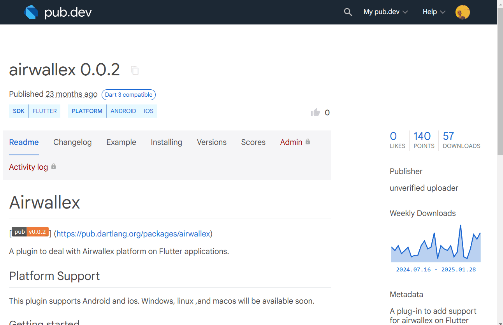Open the Versions tab
The image size is (503, 325).
click(211, 142)
